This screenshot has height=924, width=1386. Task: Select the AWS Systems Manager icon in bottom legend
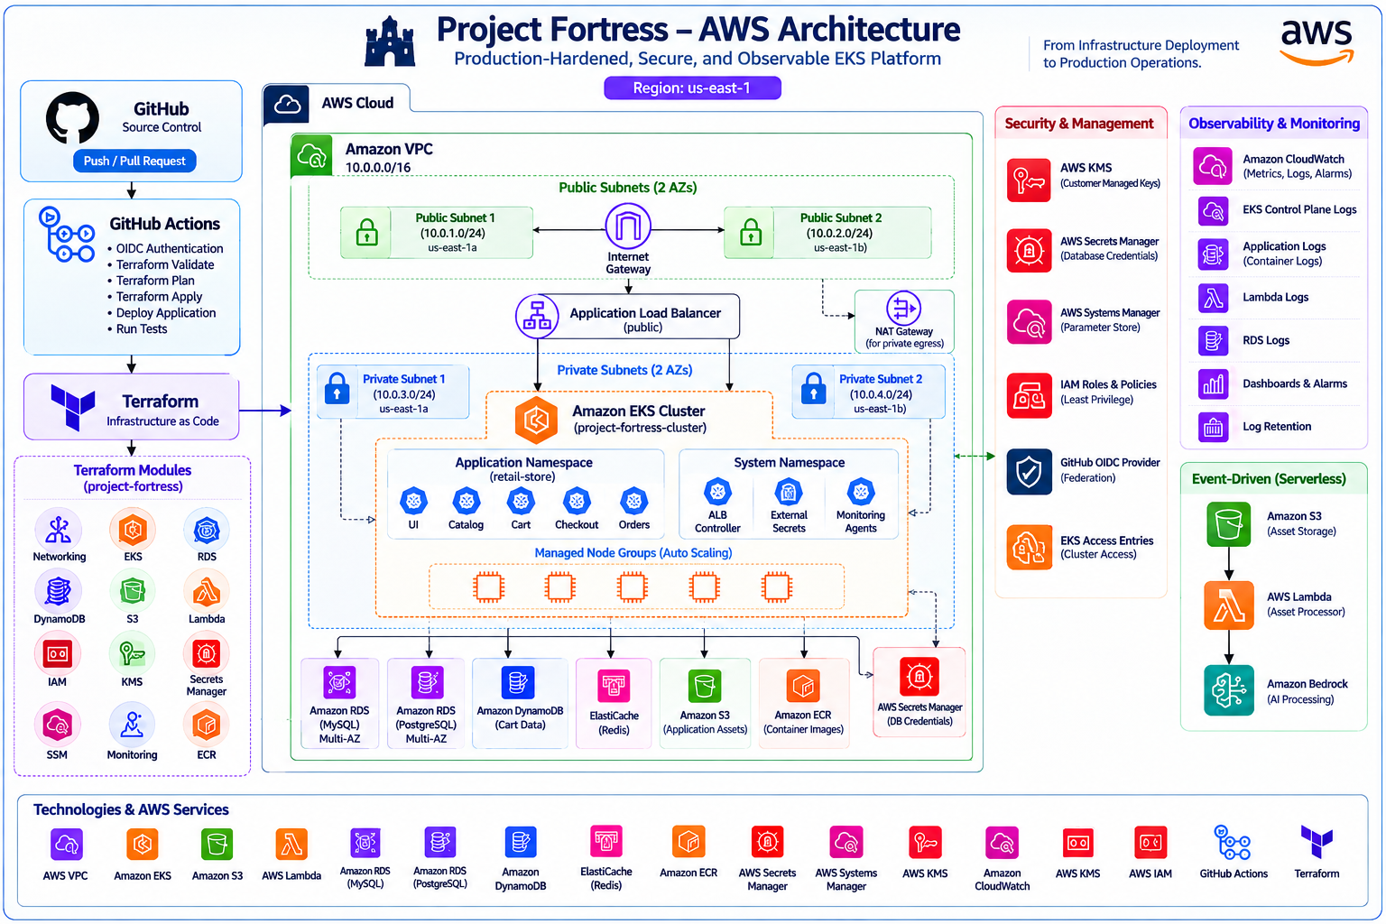pyautogui.click(x=845, y=843)
